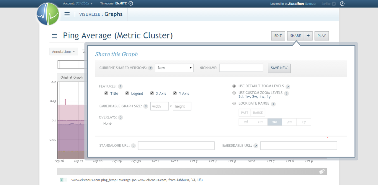Screen dimensions: 378x185
Task: Click inside the NICKNAME input field
Action: pyautogui.click(x=241, y=68)
